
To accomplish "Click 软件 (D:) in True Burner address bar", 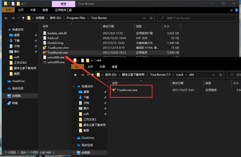I will [55, 18].
